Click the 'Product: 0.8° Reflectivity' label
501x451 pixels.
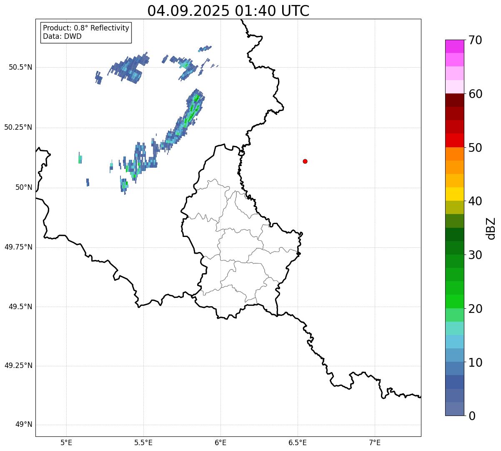coord(86,28)
